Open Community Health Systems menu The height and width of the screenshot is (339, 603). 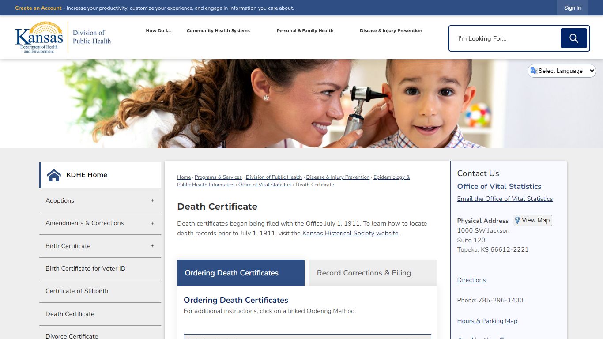[x=218, y=31]
